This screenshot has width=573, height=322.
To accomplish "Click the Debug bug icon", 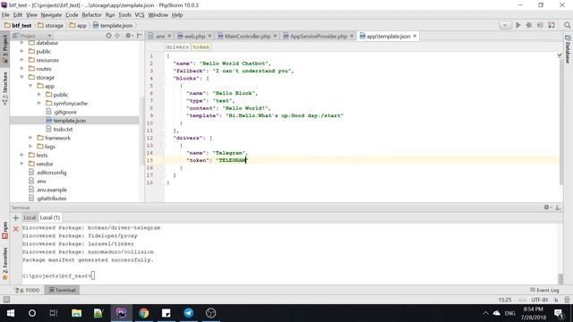I will (x=529, y=25).
